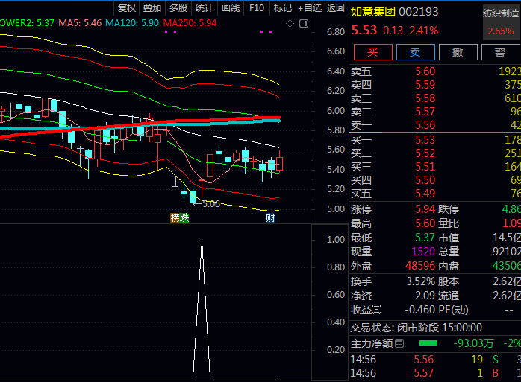The height and width of the screenshot is (382, 521).
Task: Select the 买三 price 5.51
Action: click(x=425, y=167)
